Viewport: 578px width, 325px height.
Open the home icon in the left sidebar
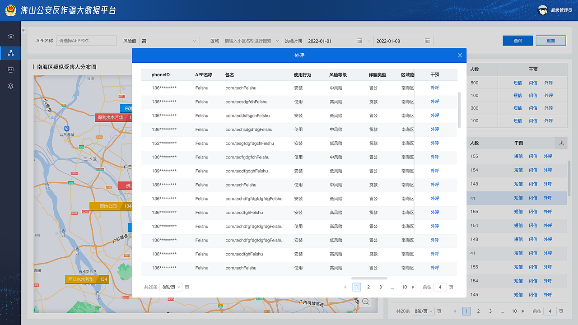click(11, 37)
